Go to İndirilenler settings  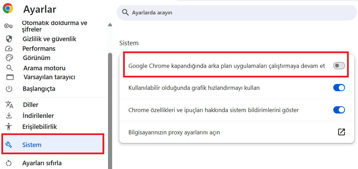(x=38, y=116)
